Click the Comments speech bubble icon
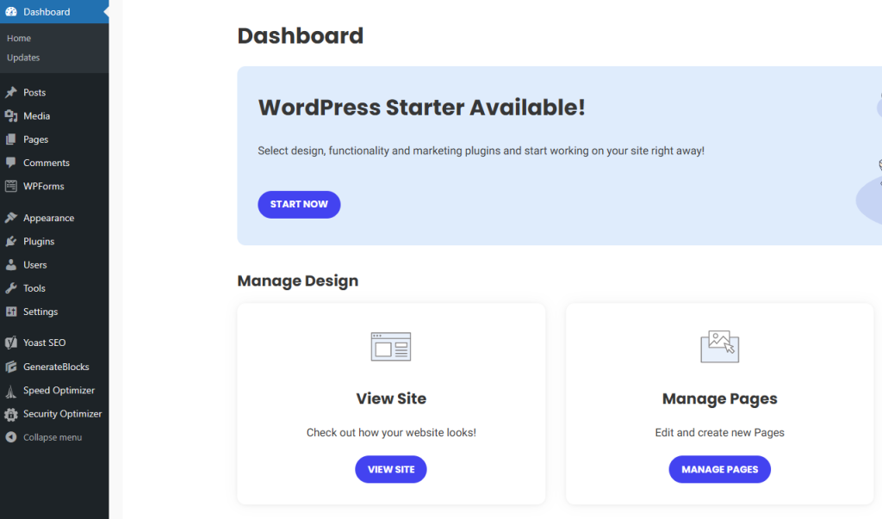 pos(10,163)
